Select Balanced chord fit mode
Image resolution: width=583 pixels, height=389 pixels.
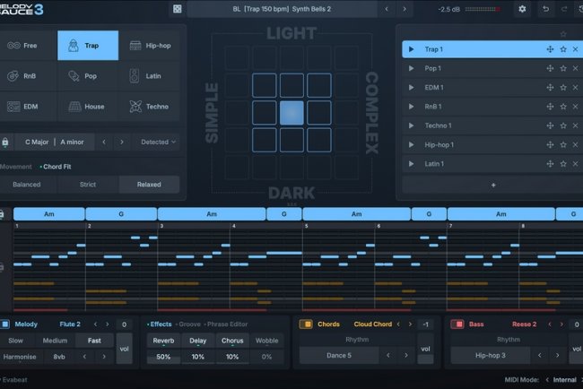pos(27,185)
